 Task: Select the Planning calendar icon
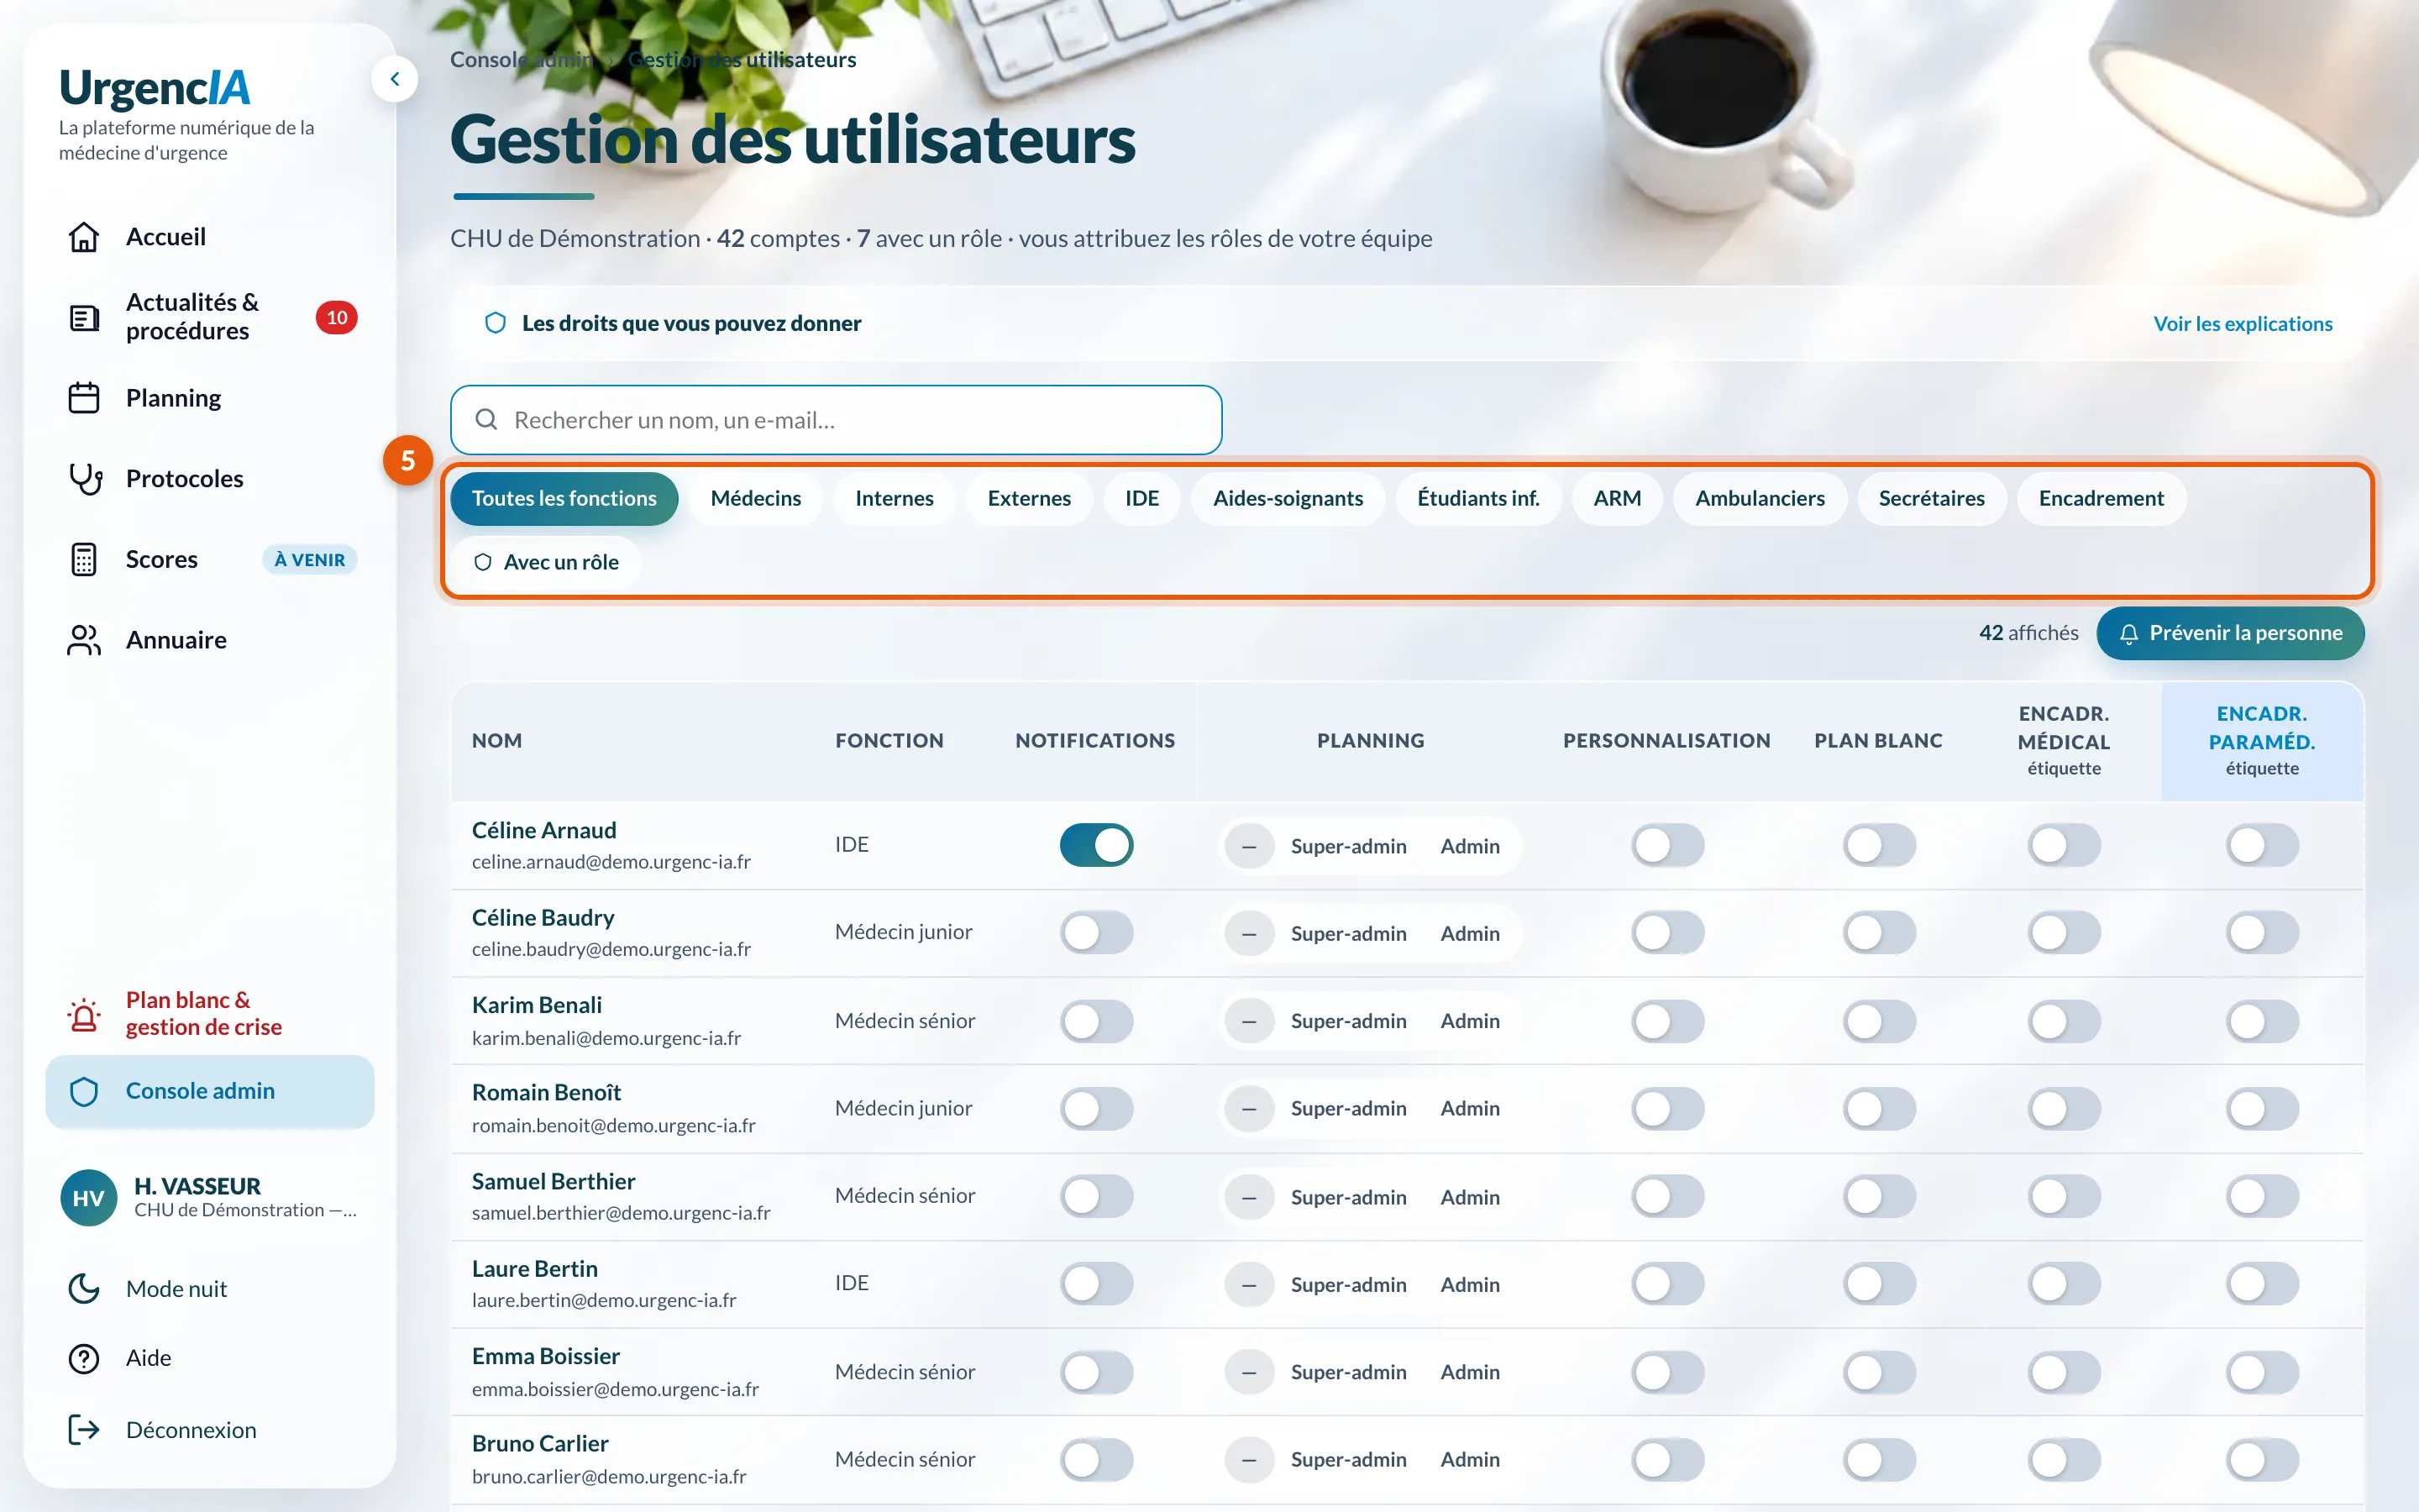(x=84, y=398)
